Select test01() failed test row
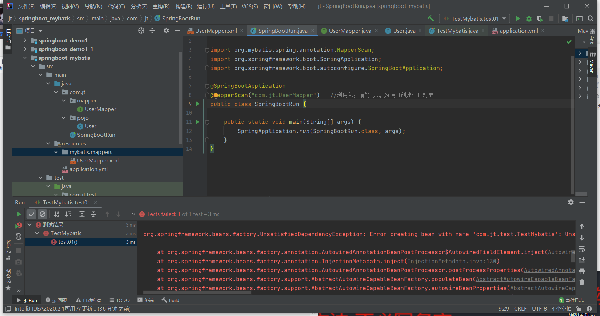 tap(81, 242)
